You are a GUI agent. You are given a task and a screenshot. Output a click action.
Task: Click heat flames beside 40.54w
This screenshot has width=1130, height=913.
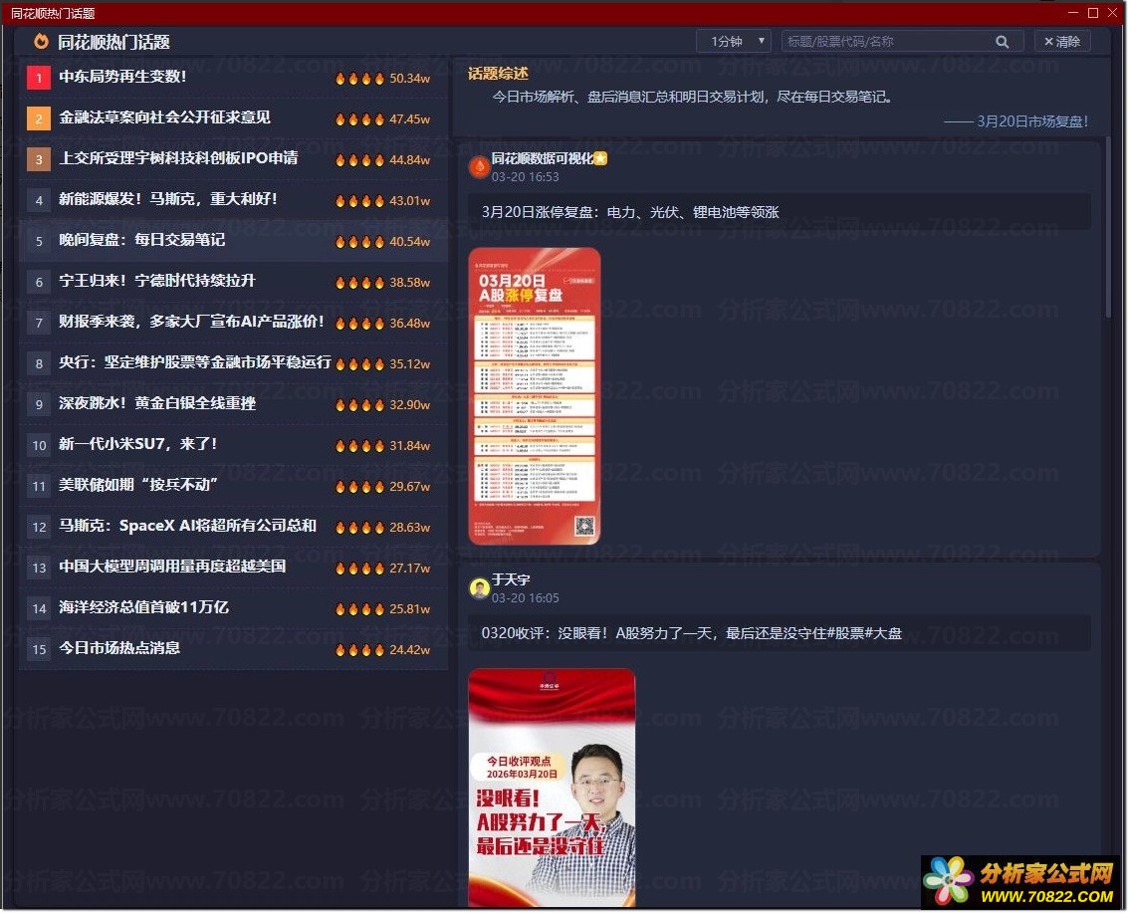[x=359, y=241]
